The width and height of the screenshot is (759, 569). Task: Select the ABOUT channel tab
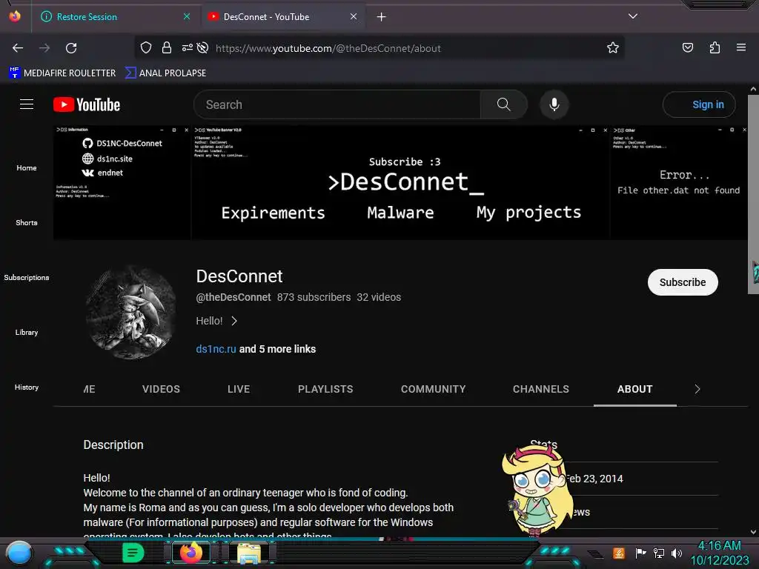click(634, 389)
